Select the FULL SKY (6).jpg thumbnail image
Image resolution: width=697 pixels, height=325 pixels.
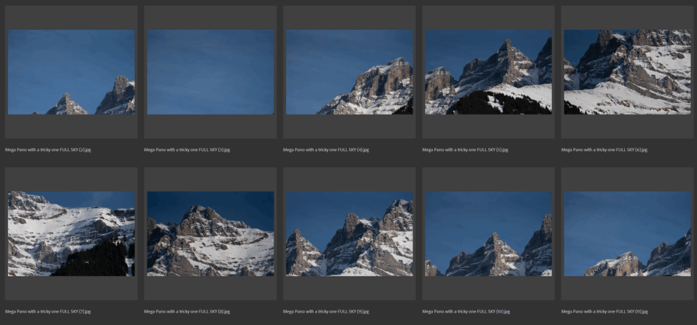(x=627, y=72)
